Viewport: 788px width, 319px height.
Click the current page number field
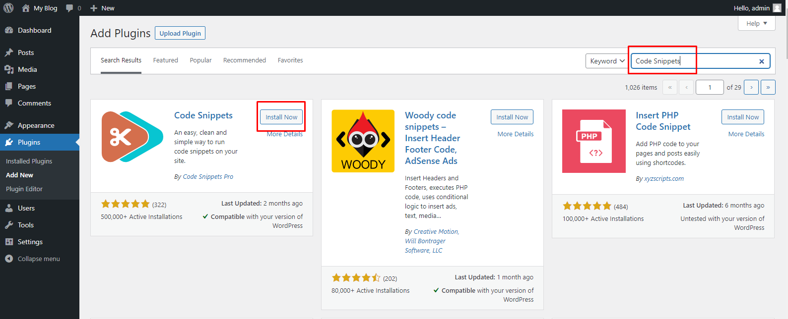pos(710,87)
